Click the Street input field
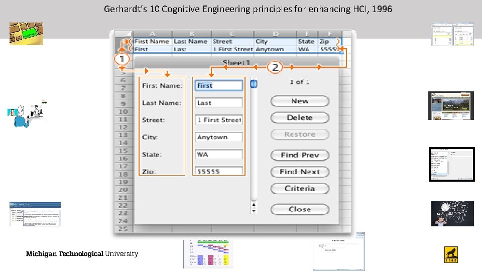The width and height of the screenshot is (482, 271). [218, 120]
